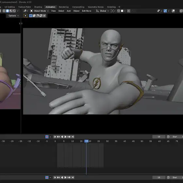Switch to the Geometry Nodes workspace

coord(96,7)
